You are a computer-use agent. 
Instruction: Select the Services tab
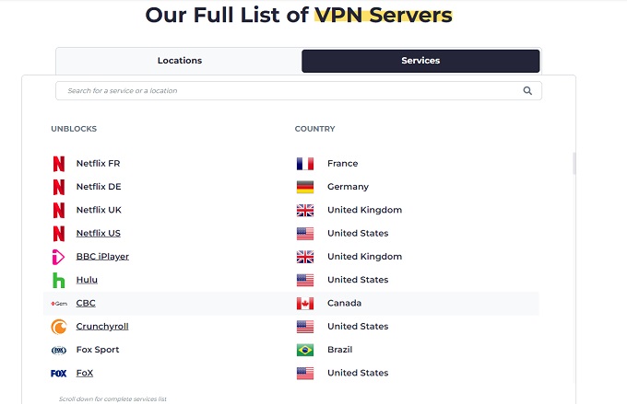point(420,61)
